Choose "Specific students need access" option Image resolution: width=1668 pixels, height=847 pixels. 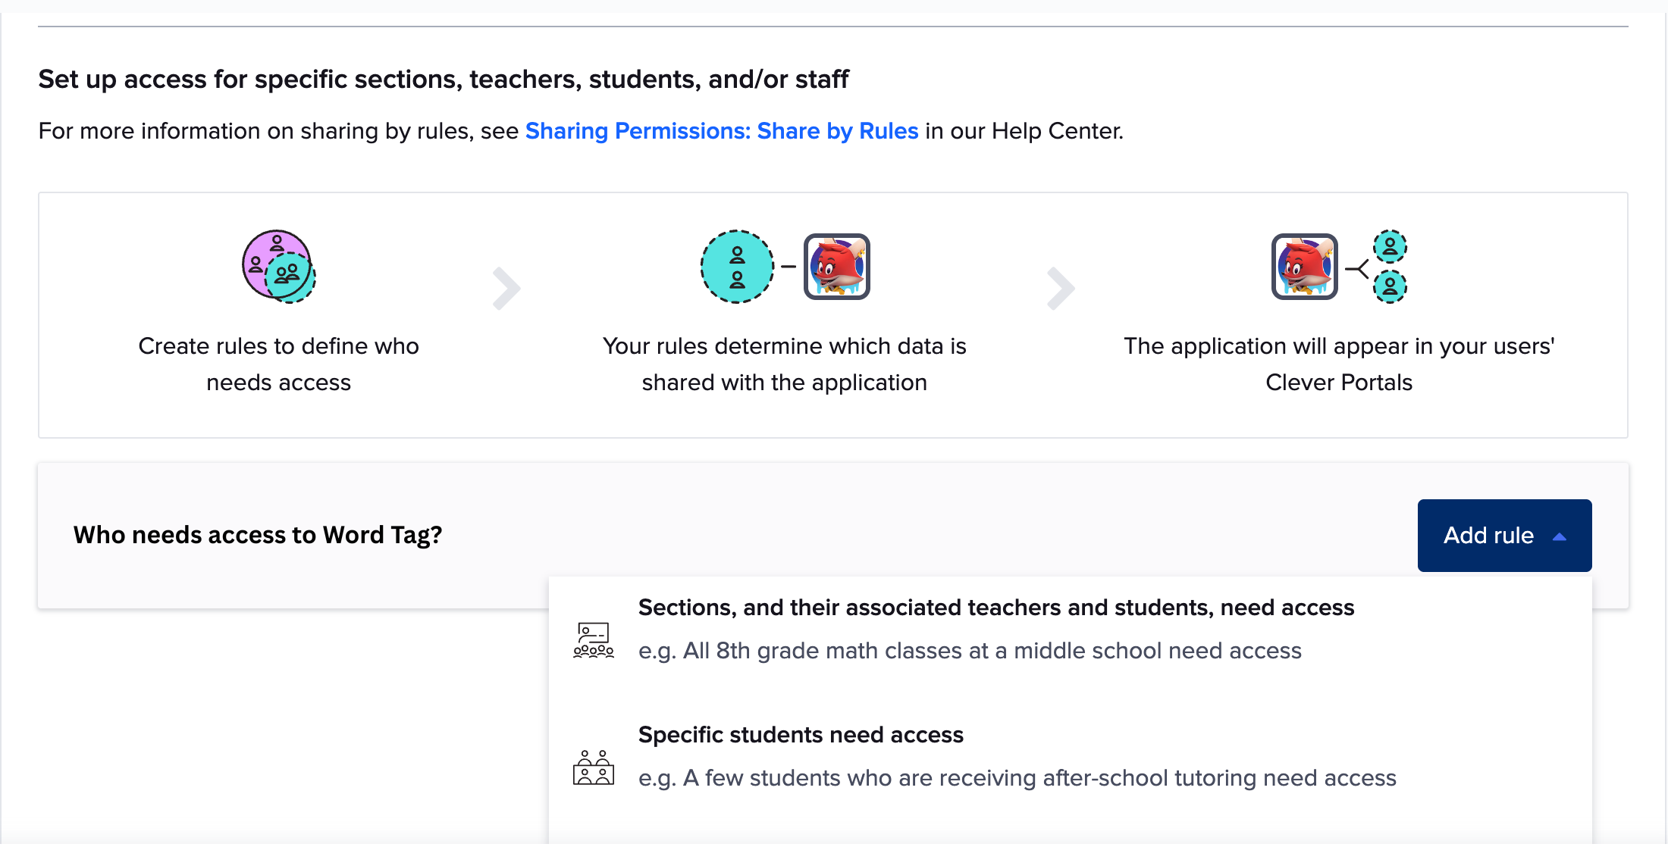[x=801, y=735]
